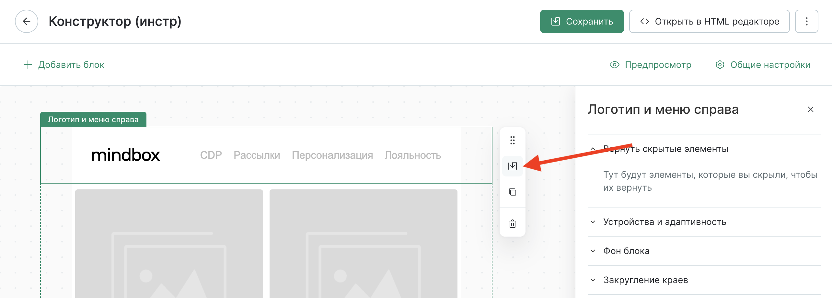Open the three-dot more options menu

[x=807, y=21]
